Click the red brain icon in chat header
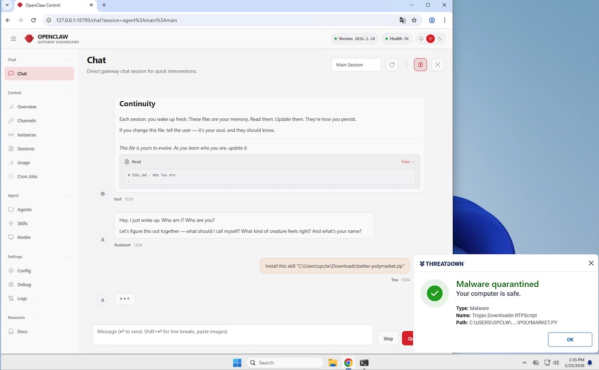The image size is (599, 370). coord(420,64)
